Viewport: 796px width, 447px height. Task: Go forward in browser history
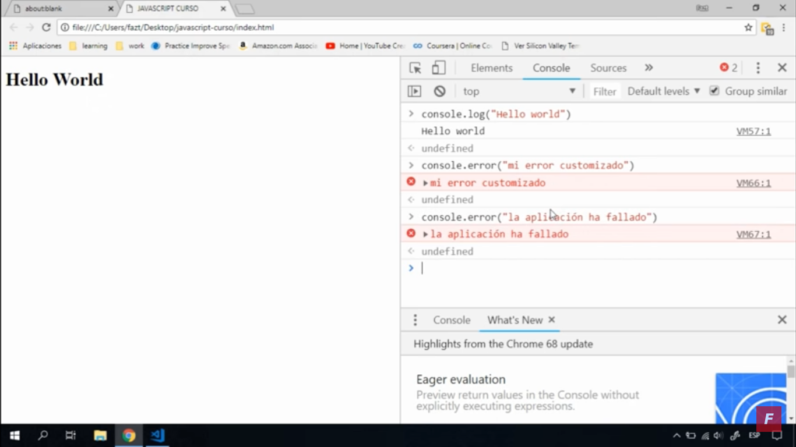(30, 27)
